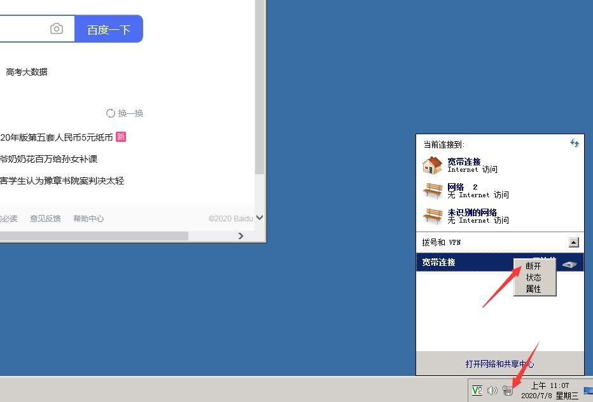Select 断开 in the context menu
This screenshot has height=402, width=593.
point(533,267)
